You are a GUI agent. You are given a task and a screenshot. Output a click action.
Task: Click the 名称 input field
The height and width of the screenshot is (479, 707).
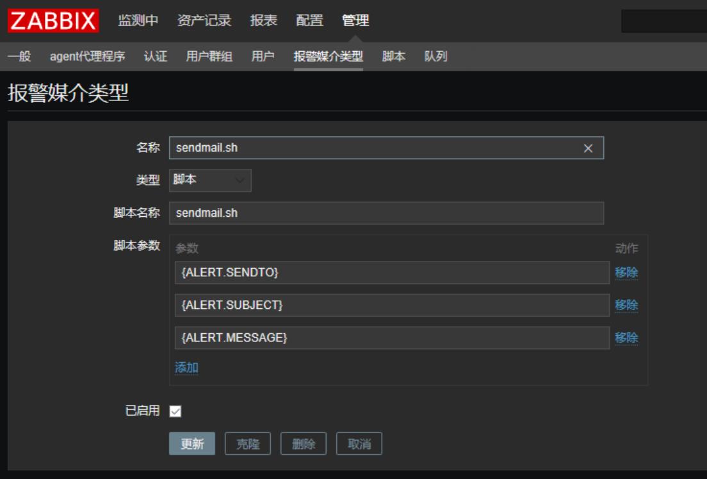(x=386, y=148)
